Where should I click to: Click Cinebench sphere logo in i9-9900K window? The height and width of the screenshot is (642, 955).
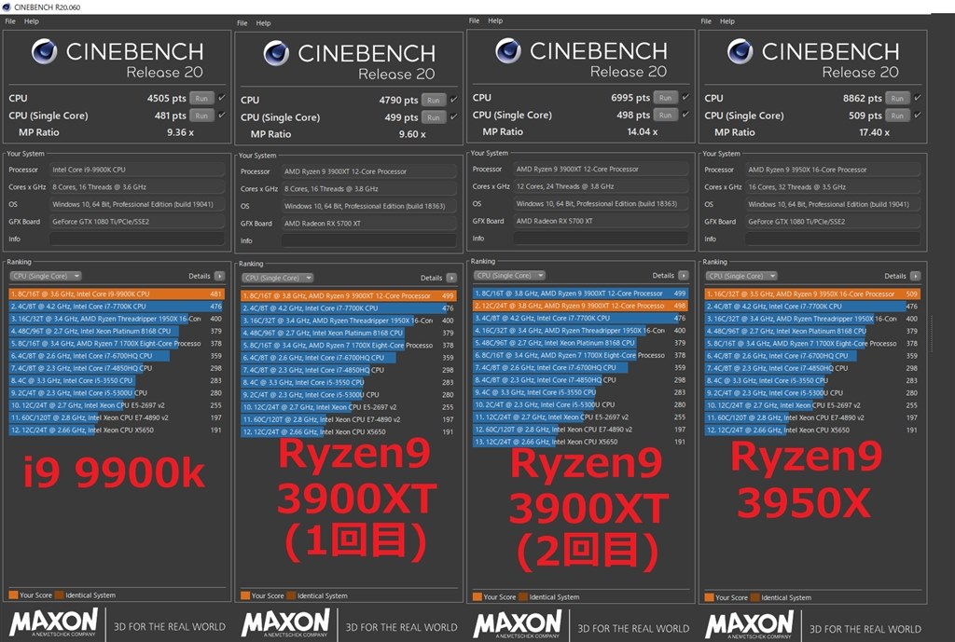(45, 52)
